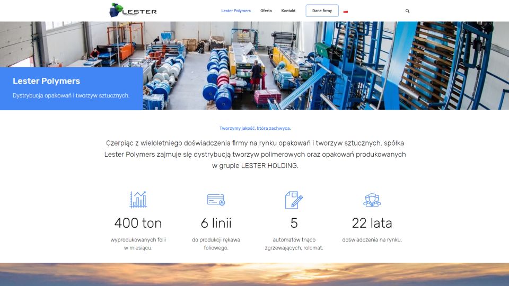Click the team people icon
This screenshot has height=286, width=509.
pyautogui.click(x=372, y=200)
